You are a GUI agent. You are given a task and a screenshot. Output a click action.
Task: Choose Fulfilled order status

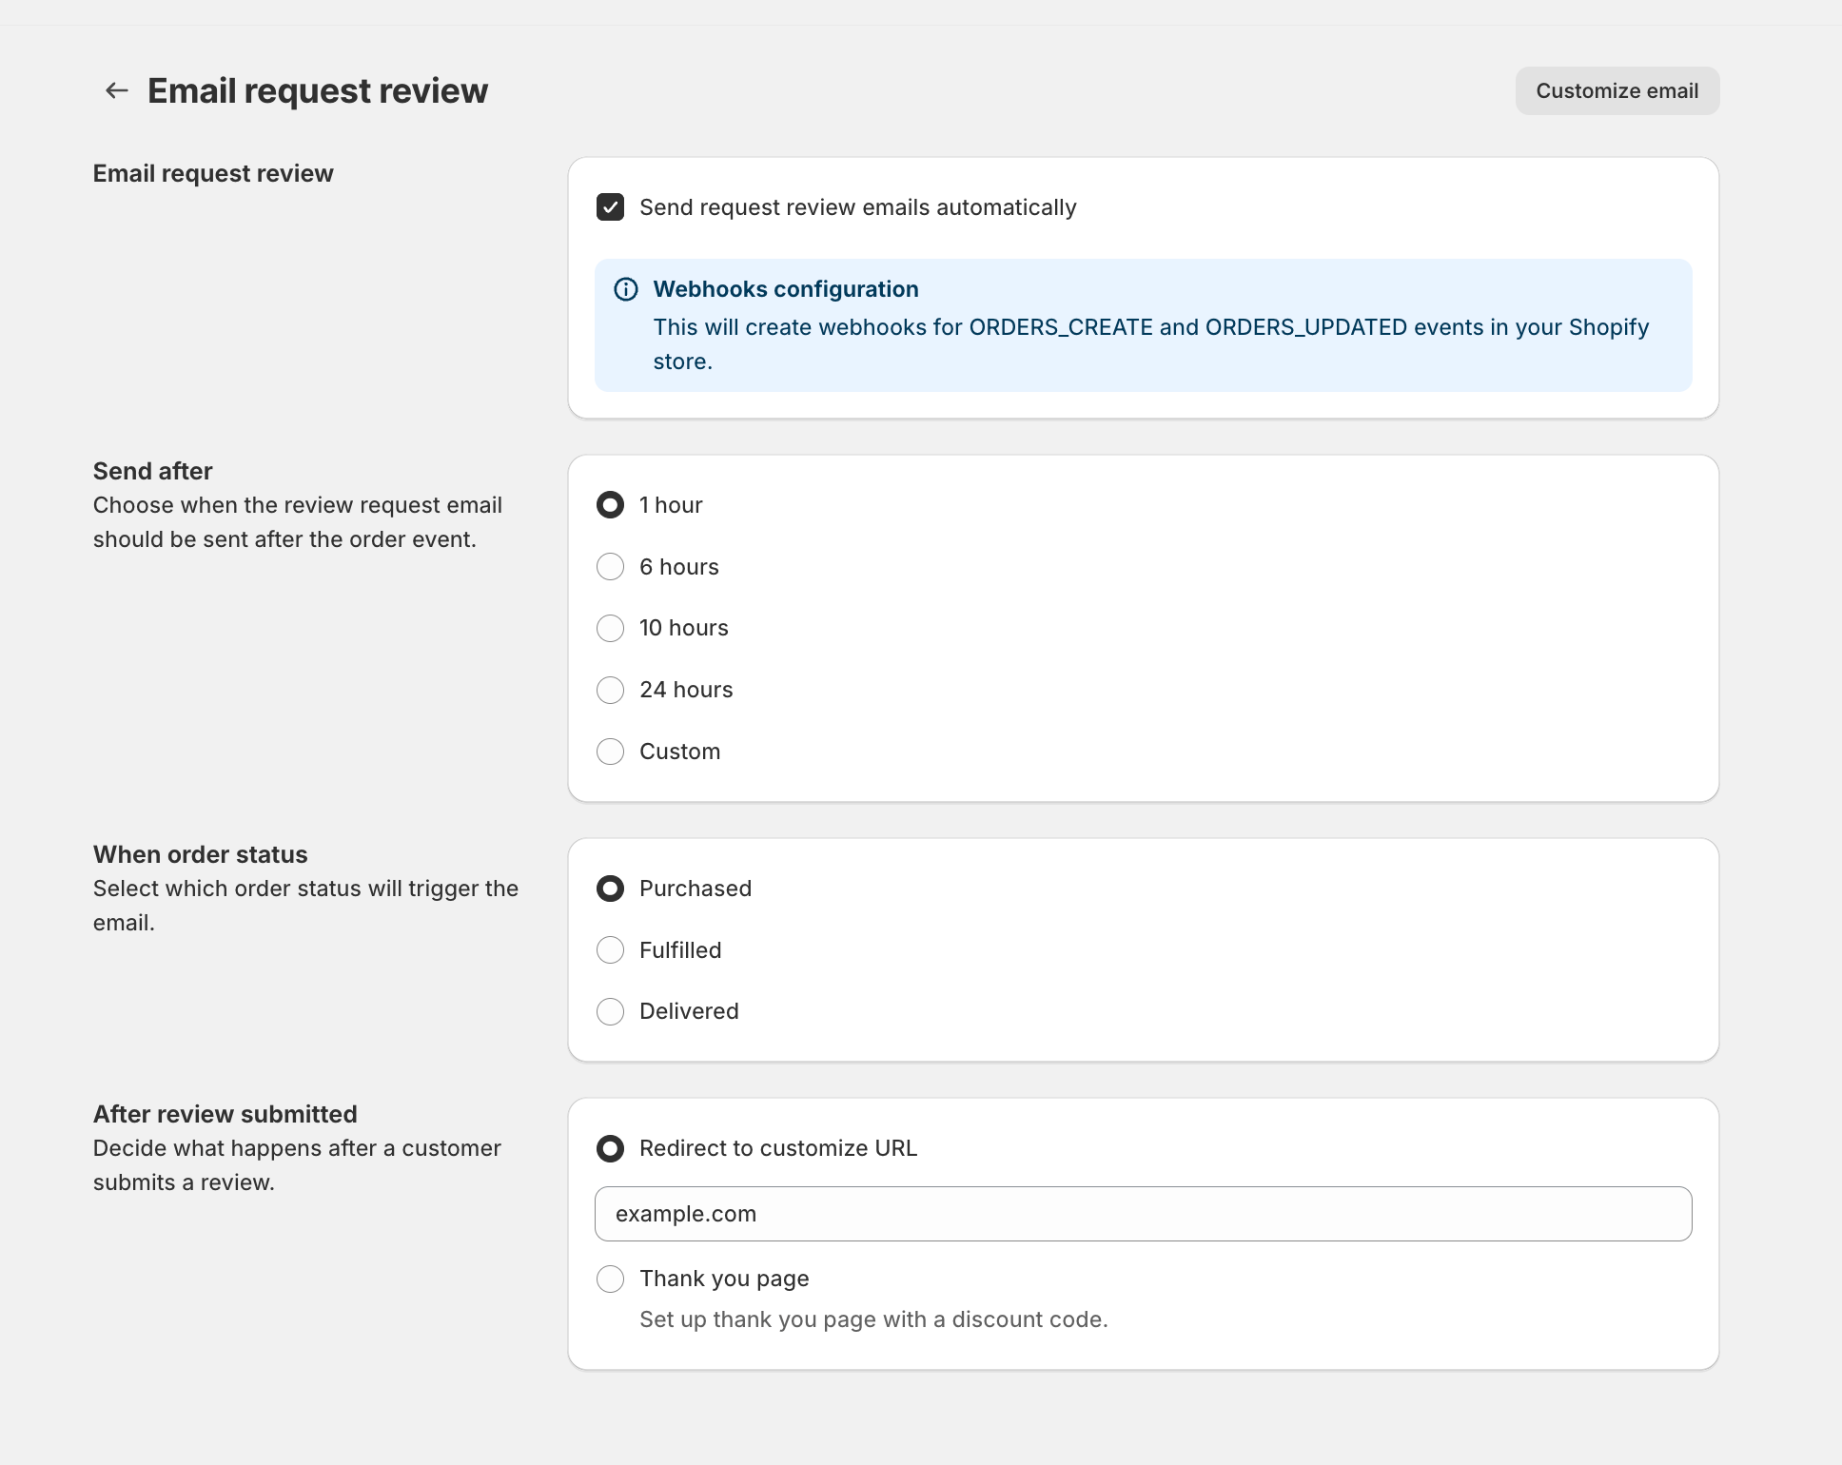[x=610, y=950]
